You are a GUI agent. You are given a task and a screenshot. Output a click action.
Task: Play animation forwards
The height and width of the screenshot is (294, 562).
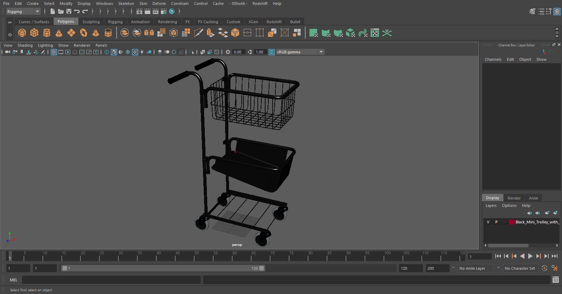tap(530, 256)
